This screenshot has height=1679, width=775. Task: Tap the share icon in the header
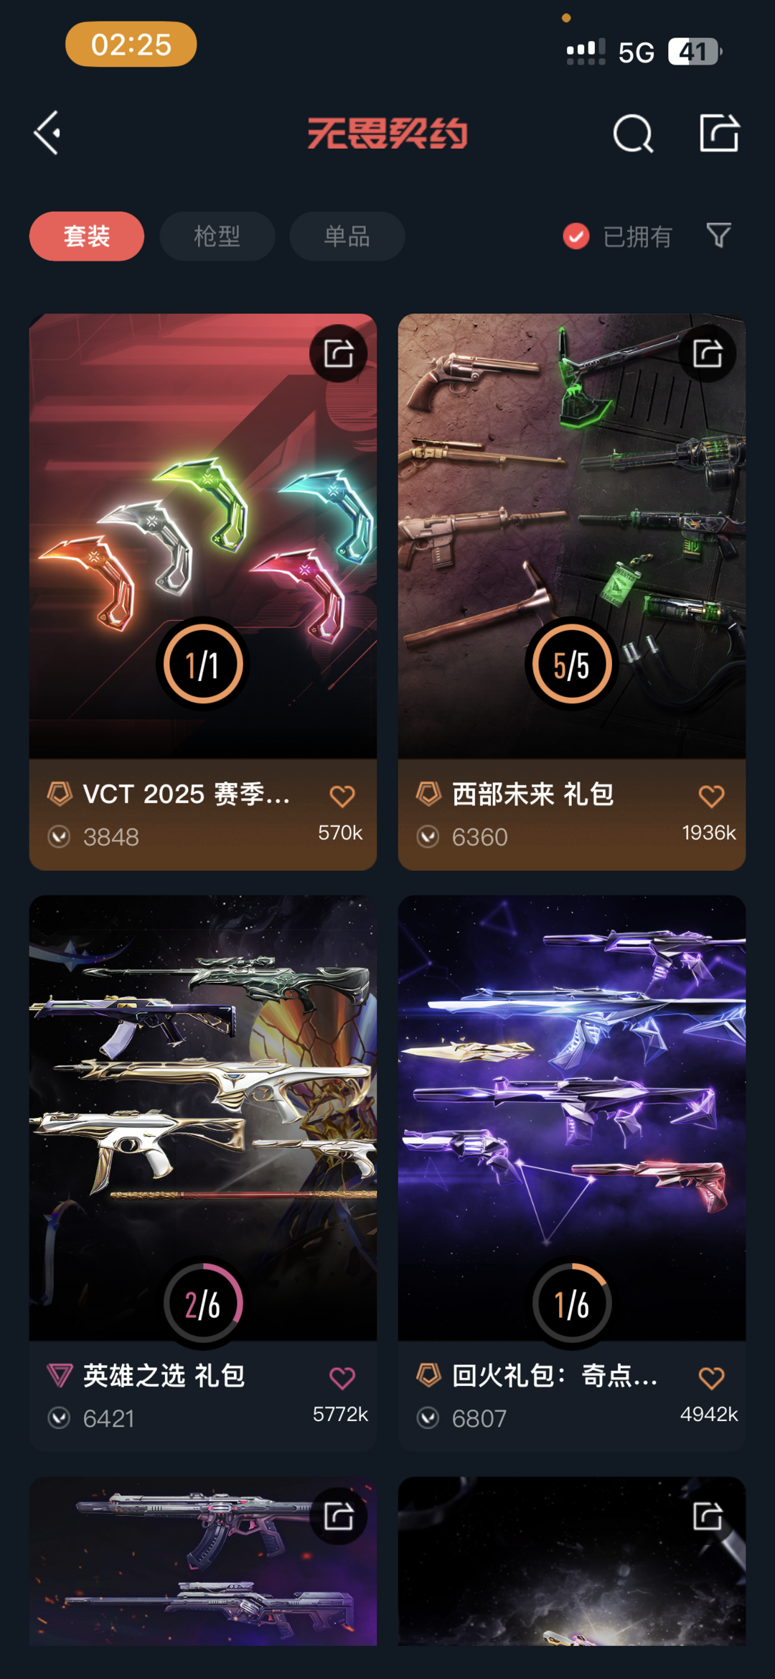pyautogui.click(x=719, y=133)
